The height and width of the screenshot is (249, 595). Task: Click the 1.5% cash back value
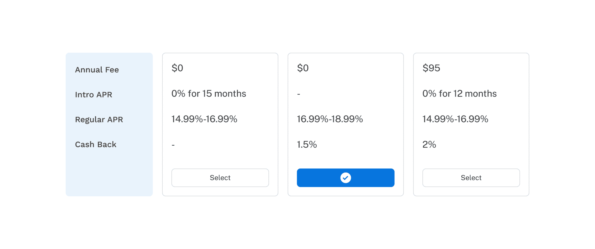coord(307,144)
